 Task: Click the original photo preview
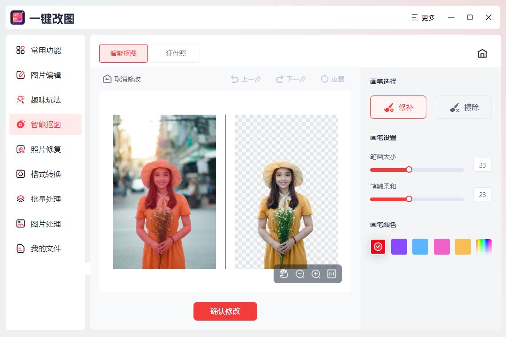pyautogui.click(x=164, y=192)
